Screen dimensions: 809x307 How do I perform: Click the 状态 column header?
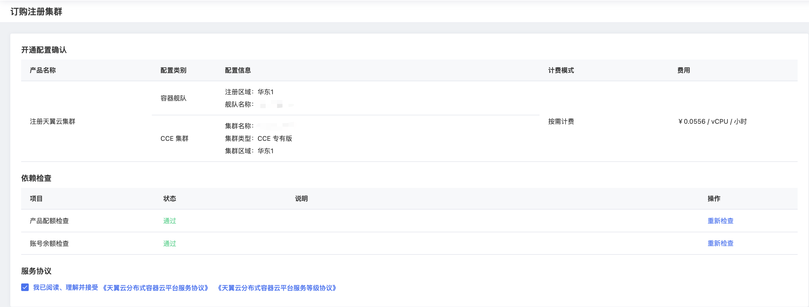point(170,198)
